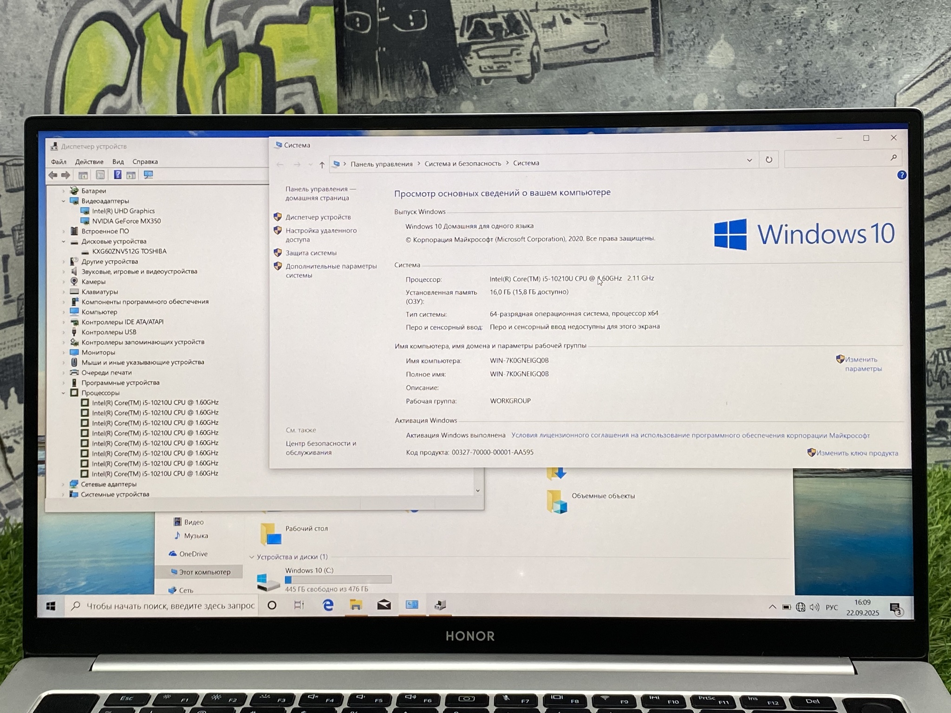Screen dimensions: 951x713
Task: Open the Действие menu
Action: tap(89, 162)
